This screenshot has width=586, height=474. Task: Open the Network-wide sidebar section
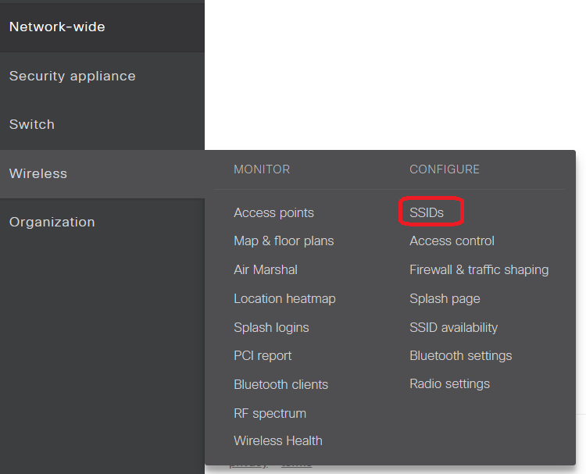tap(57, 27)
